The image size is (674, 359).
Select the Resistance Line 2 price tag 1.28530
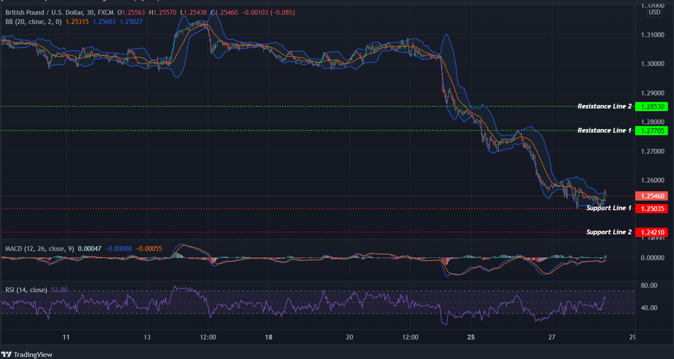[x=652, y=107]
